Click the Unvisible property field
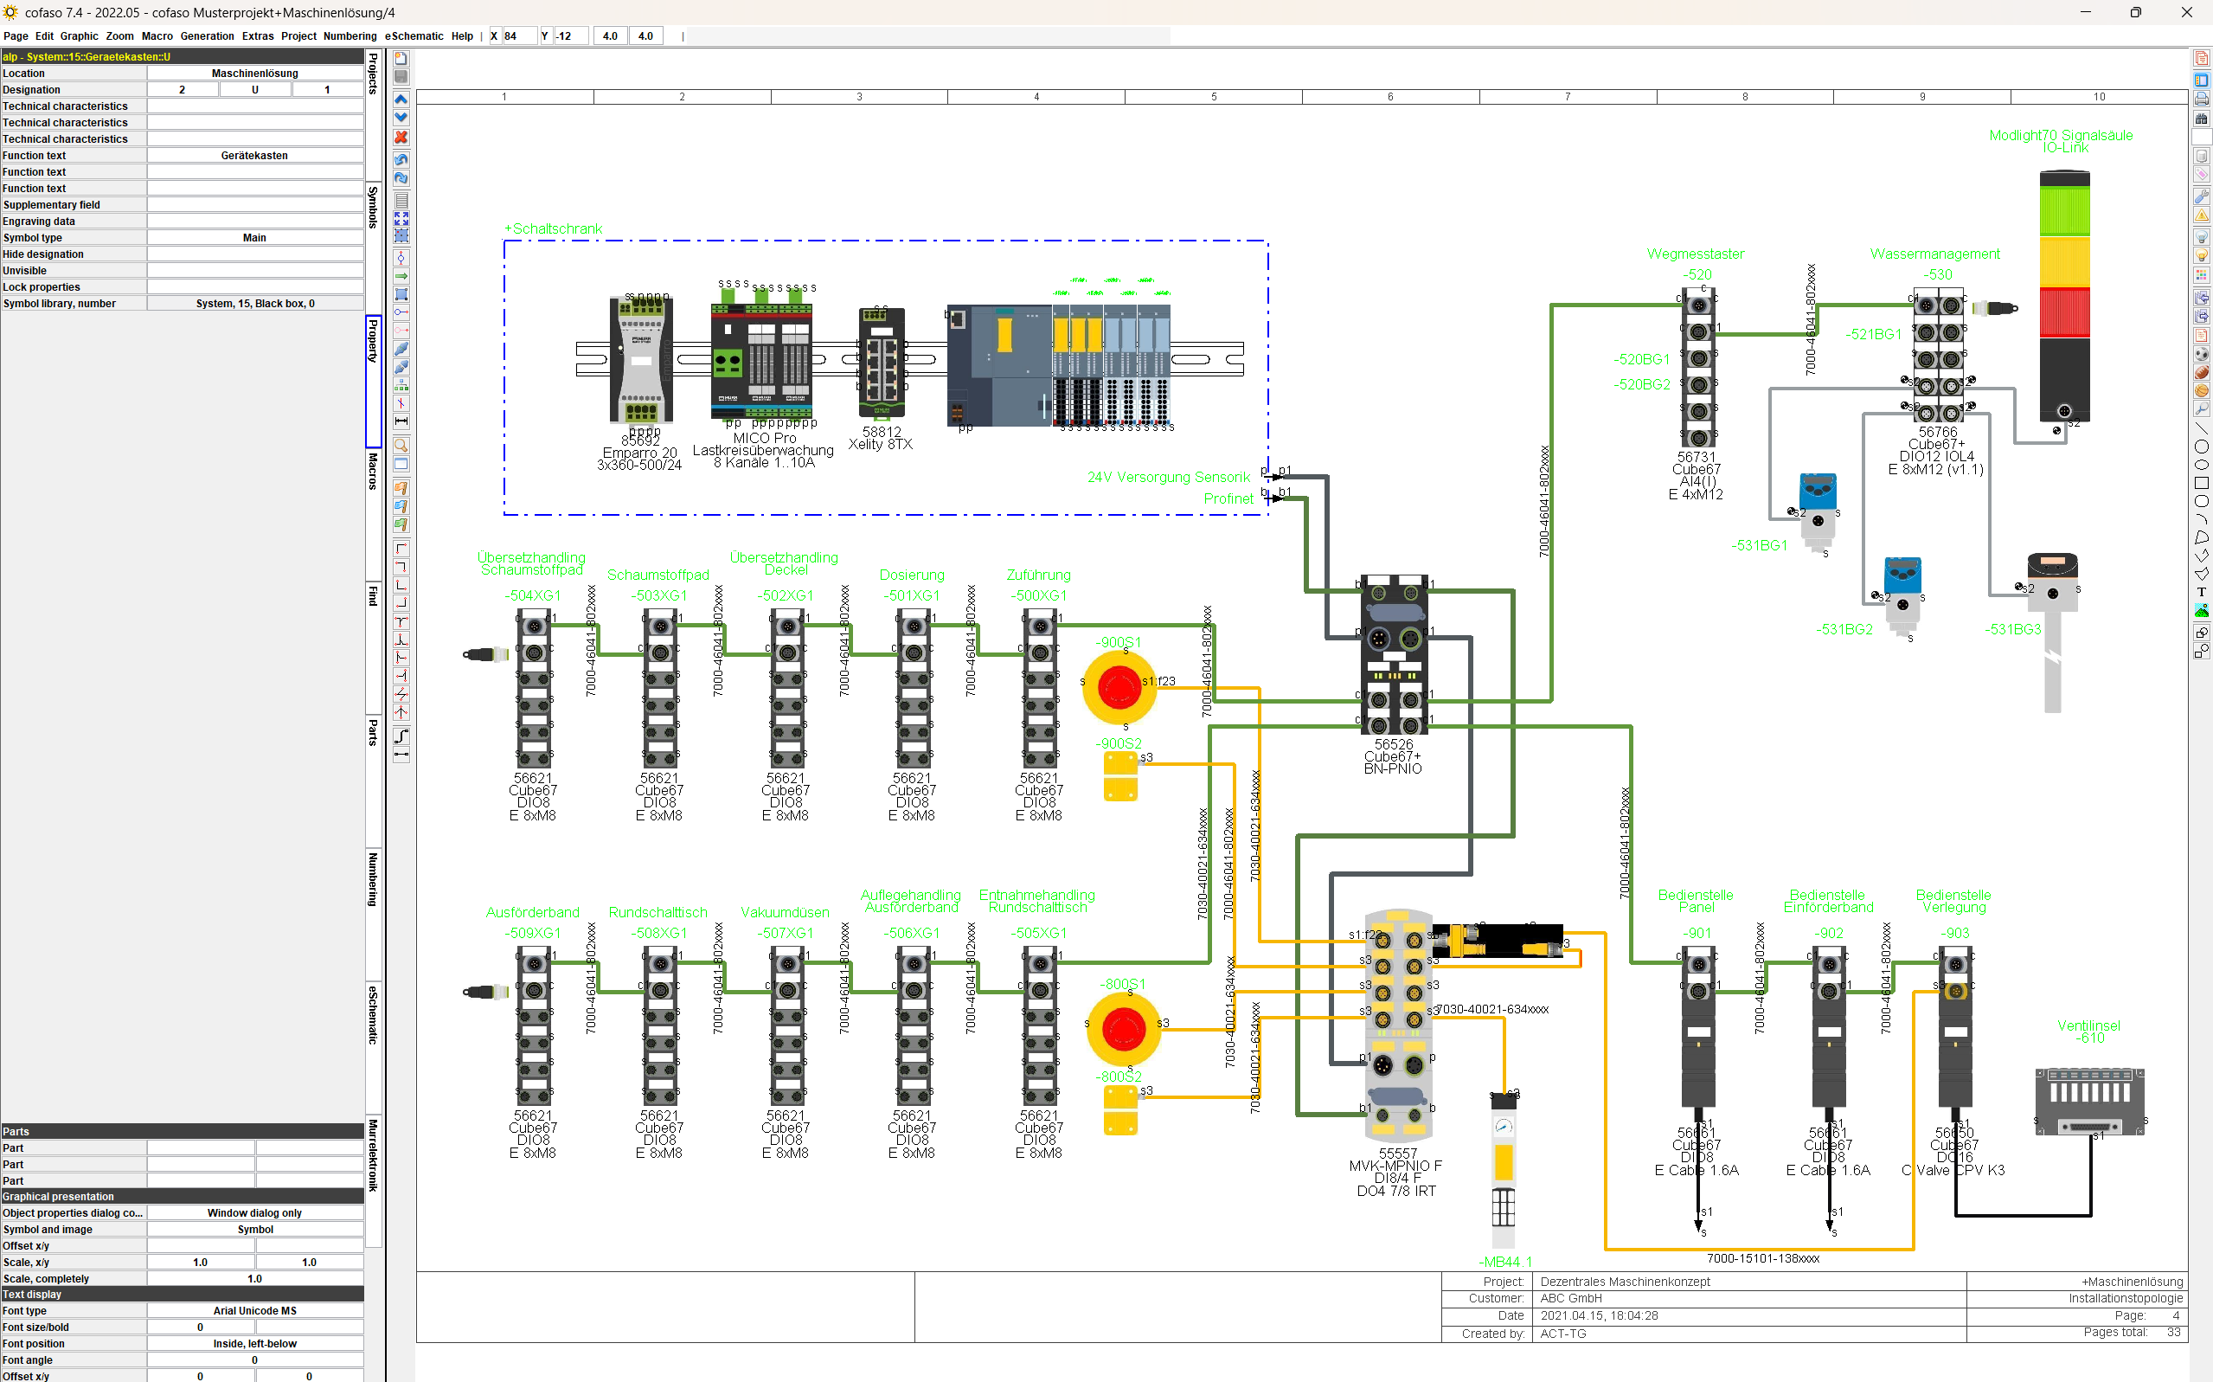The width and height of the screenshot is (2213, 1382). point(256,270)
